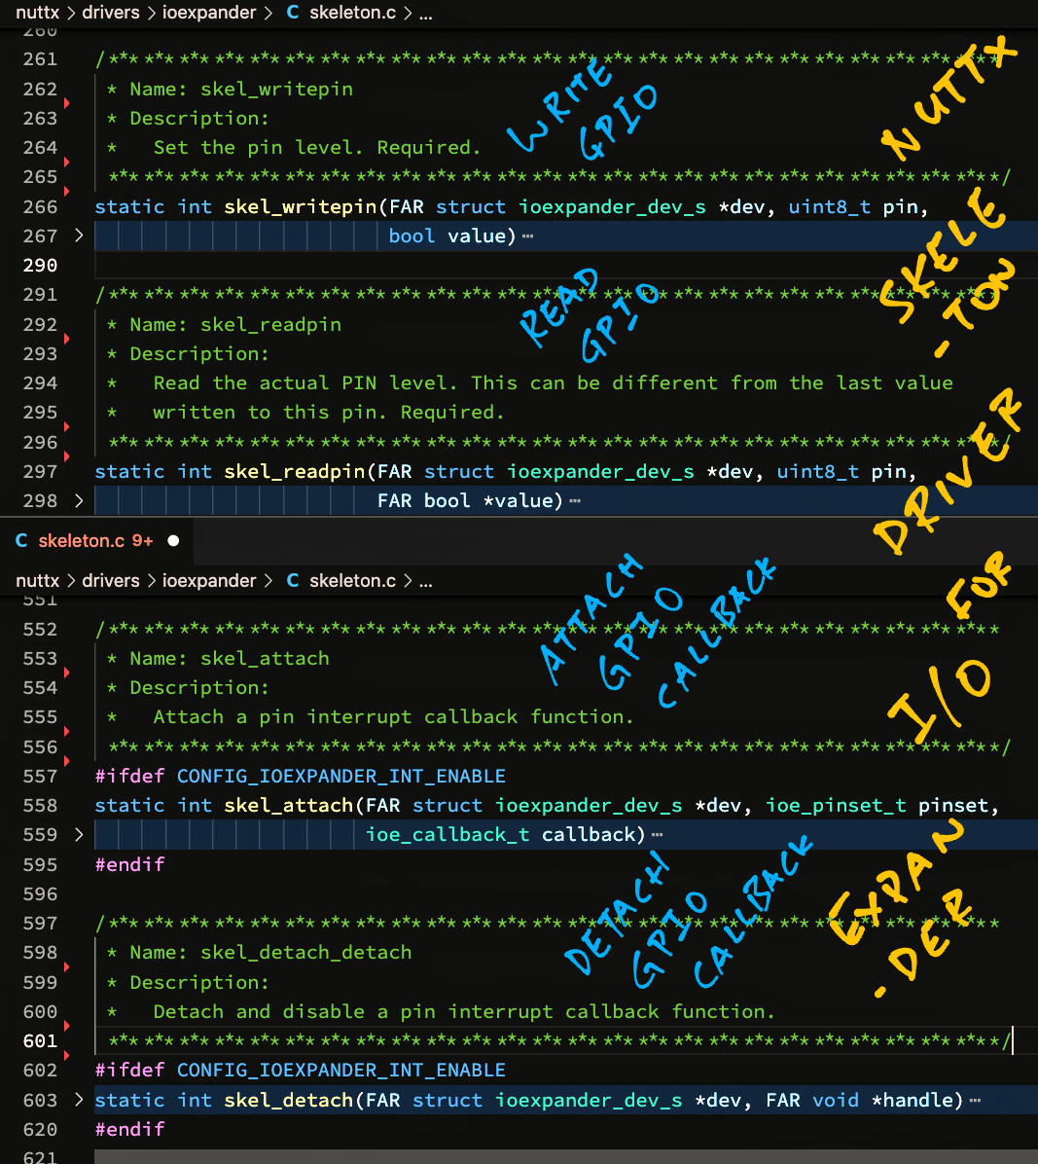Select drivers in the lower pane breadcrumb
The height and width of the screenshot is (1164, 1038).
point(111,580)
